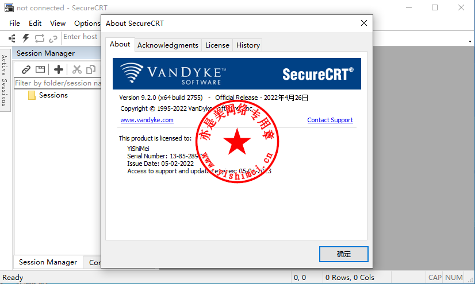
Task: Click the Filter by folder/session field
Action: pos(58,83)
